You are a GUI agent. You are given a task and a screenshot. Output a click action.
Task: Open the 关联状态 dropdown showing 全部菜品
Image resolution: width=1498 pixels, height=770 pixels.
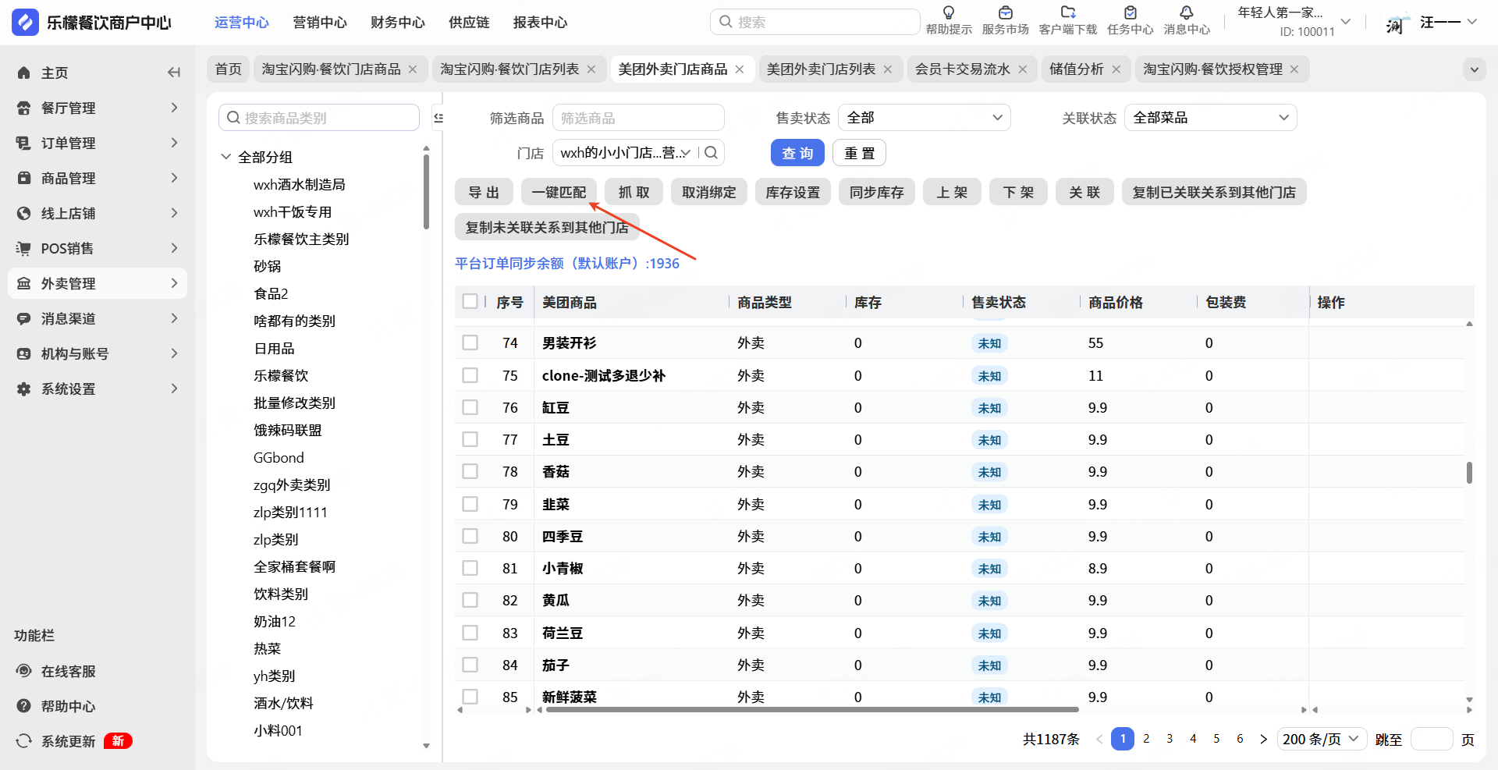click(x=1209, y=118)
